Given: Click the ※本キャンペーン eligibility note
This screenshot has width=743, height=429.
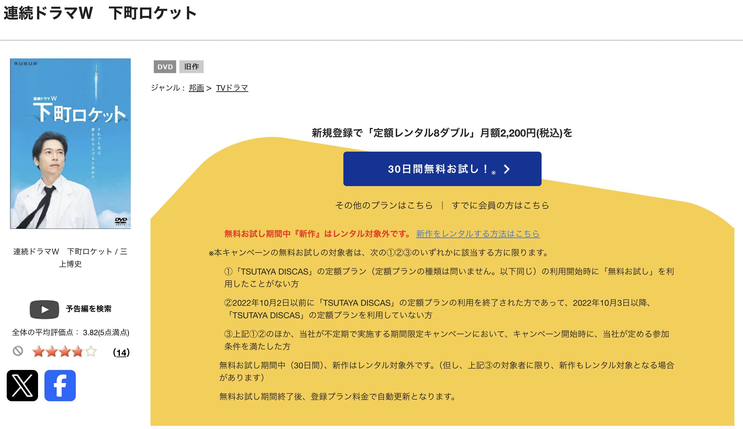Looking at the screenshot, I should click(x=379, y=252).
